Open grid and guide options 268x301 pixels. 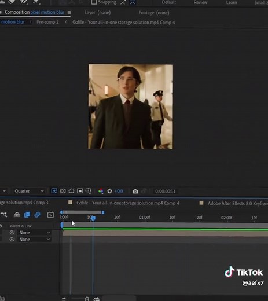click(x=89, y=191)
